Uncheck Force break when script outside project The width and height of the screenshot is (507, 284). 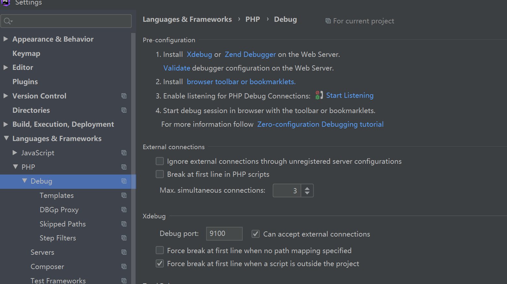160,263
